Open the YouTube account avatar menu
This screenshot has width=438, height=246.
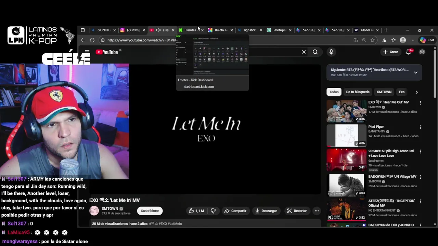(x=422, y=52)
